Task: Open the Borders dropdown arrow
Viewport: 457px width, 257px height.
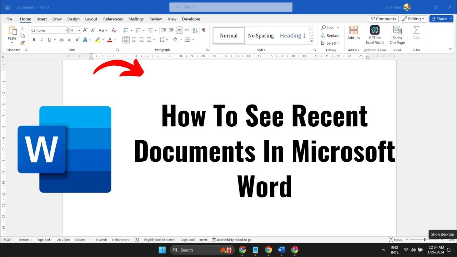Action: (193, 40)
